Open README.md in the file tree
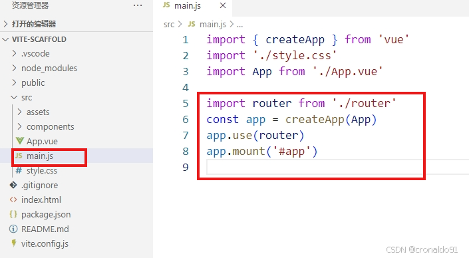Image resolution: width=469 pixels, height=258 pixels. pos(45,229)
